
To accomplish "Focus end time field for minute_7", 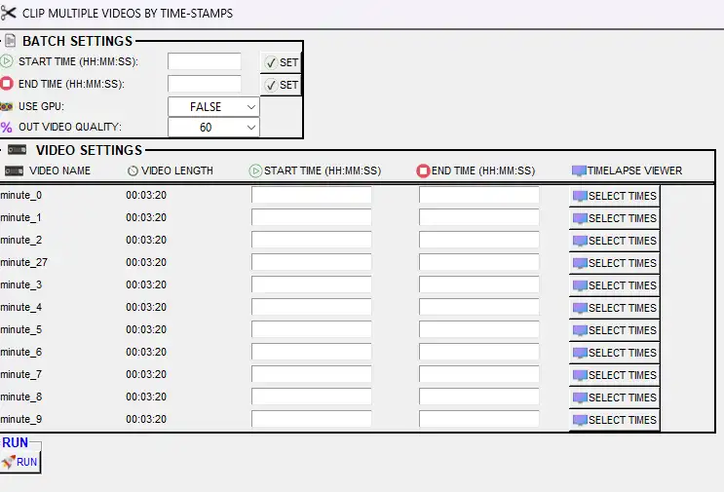I will [479, 374].
